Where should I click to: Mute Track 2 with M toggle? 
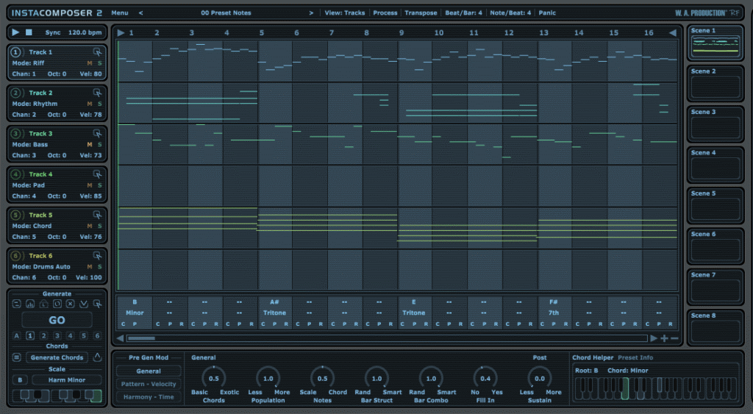pyautogui.click(x=90, y=104)
